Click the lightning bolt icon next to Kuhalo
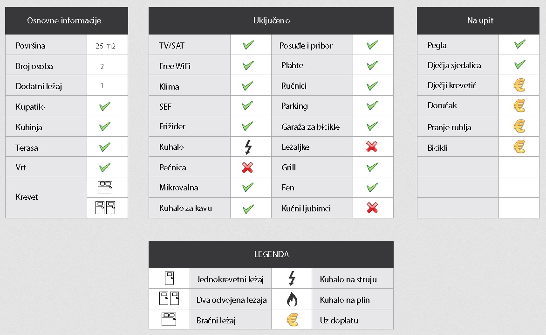The height and width of the screenshot is (335, 546). 248,147
